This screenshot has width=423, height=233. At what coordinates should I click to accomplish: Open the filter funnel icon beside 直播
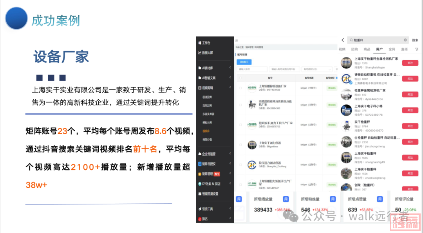416,49
